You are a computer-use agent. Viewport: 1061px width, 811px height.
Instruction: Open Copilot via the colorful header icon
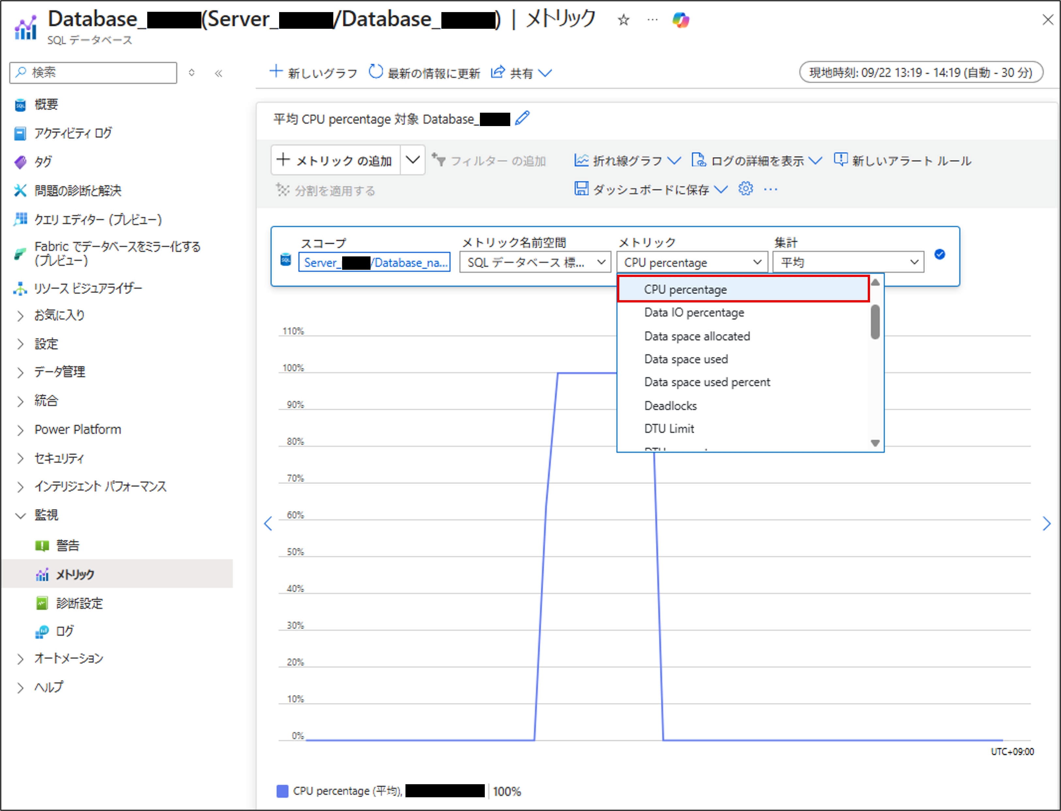[x=681, y=20]
